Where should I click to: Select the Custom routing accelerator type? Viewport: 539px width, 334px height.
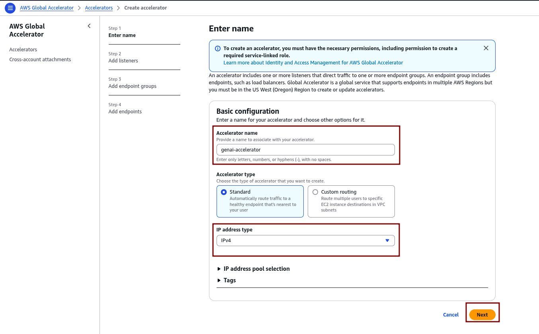pos(316,192)
